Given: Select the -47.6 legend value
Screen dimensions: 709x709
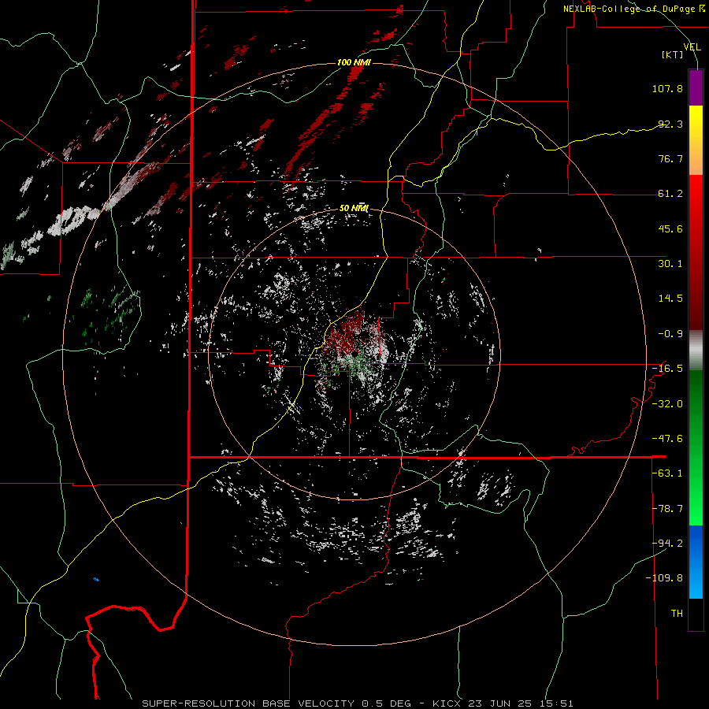Looking at the screenshot, I should (667, 439).
